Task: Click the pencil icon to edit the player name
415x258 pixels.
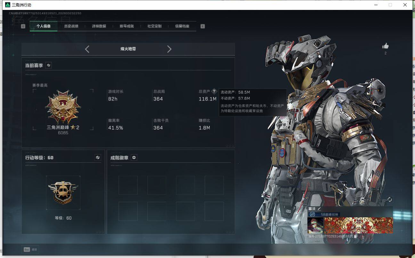Action: tap(319, 209)
